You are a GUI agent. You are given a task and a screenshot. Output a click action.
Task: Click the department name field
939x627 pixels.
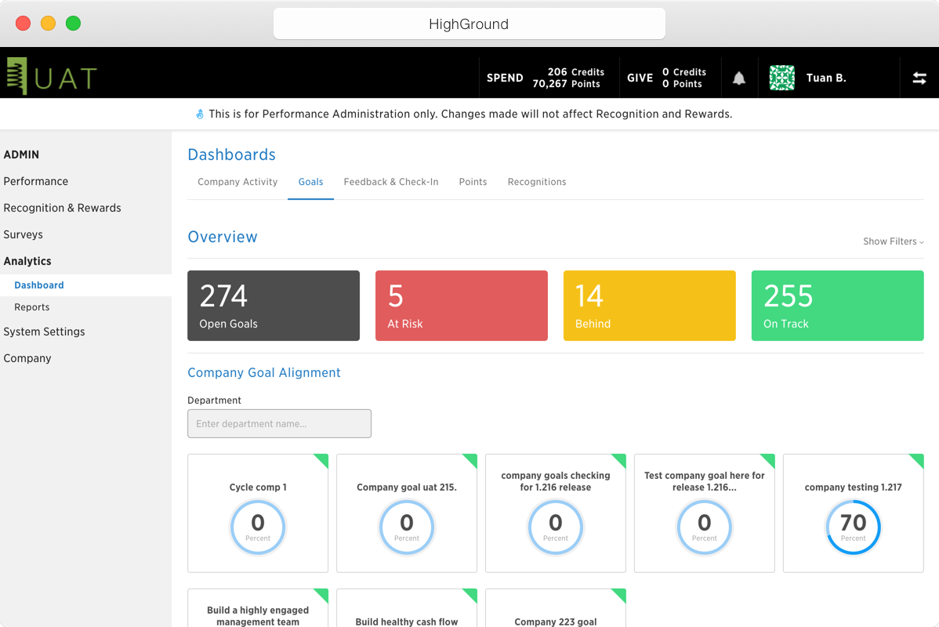(x=279, y=423)
